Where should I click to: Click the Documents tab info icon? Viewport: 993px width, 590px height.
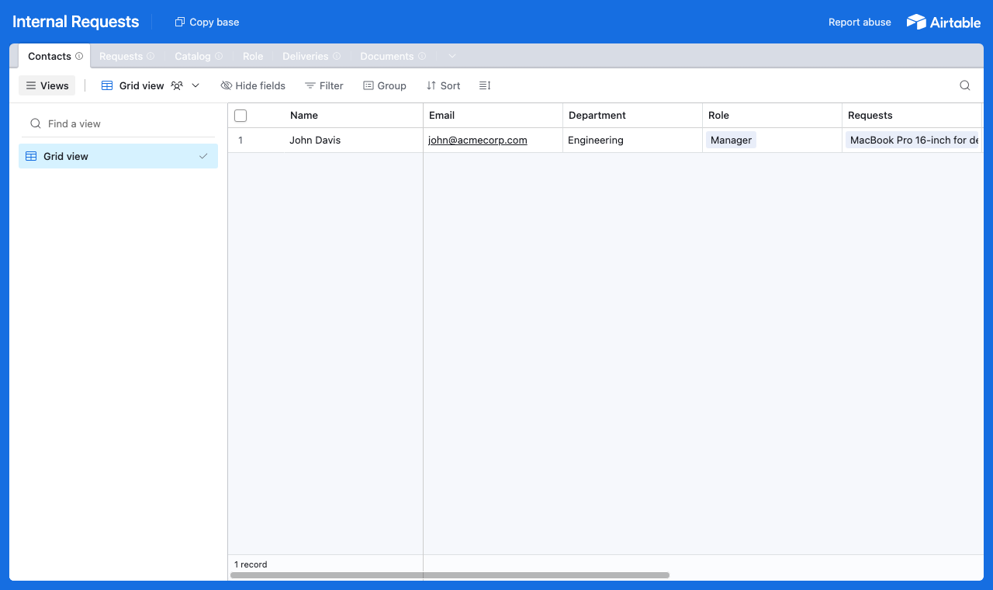(422, 56)
